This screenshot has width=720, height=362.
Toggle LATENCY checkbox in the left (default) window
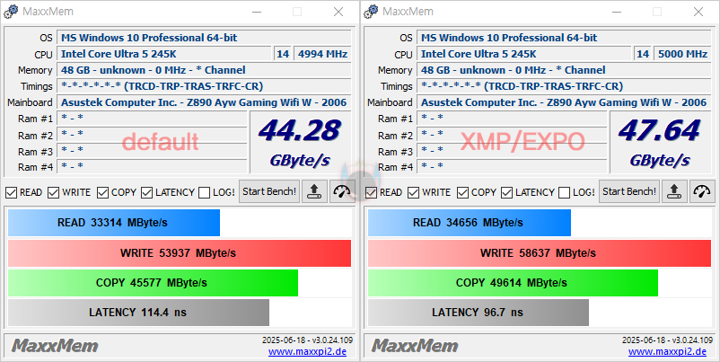click(146, 192)
